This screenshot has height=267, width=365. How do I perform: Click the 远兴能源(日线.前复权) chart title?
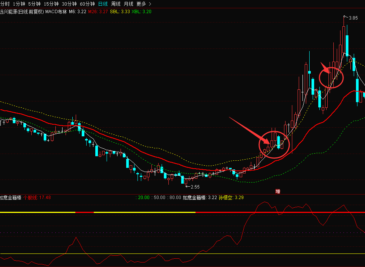22,12
